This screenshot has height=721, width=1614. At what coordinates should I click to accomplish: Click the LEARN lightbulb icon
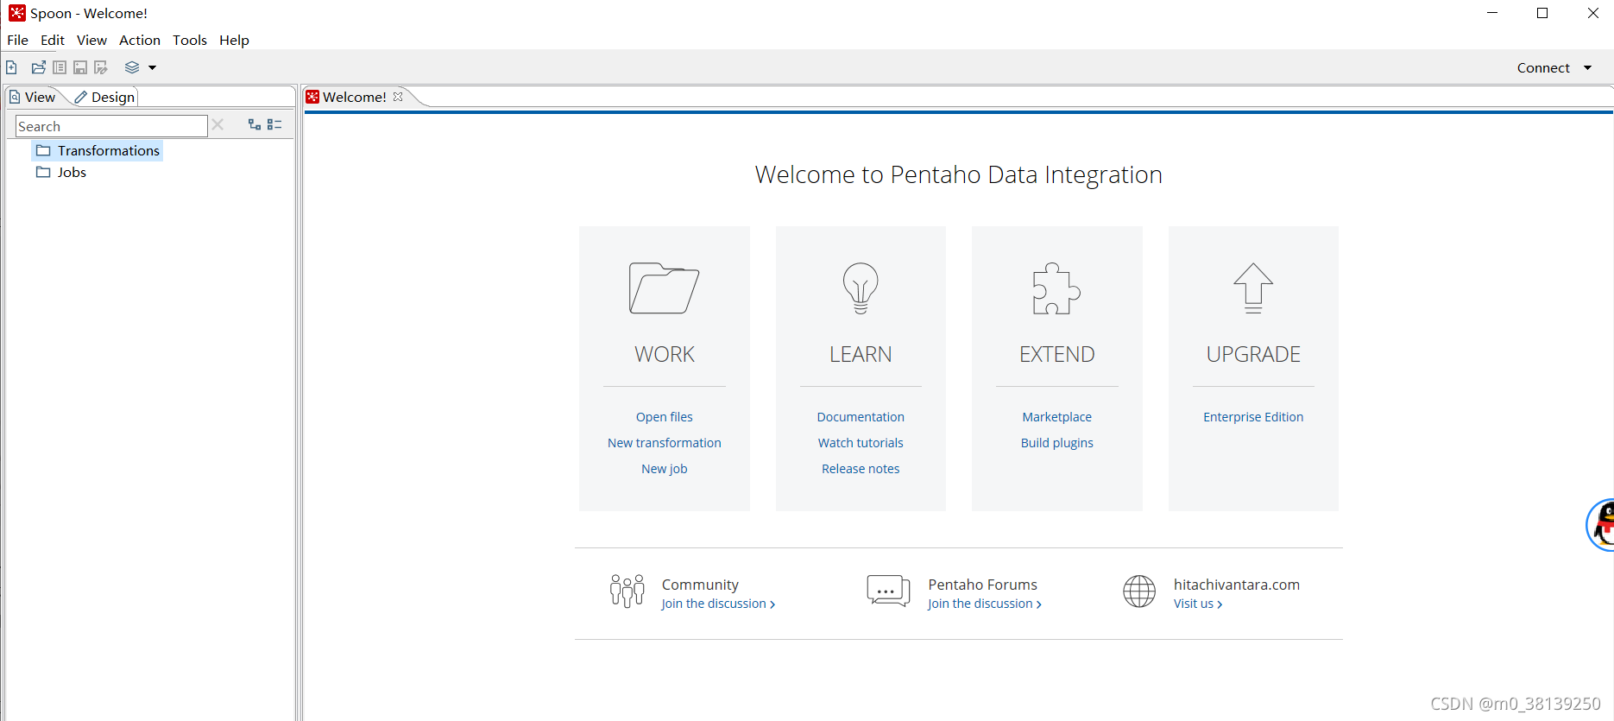click(861, 288)
